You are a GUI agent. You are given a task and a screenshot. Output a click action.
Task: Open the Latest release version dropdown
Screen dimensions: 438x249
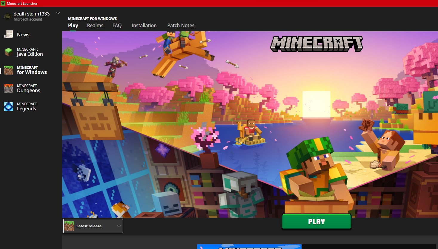(x=93, y=226)
